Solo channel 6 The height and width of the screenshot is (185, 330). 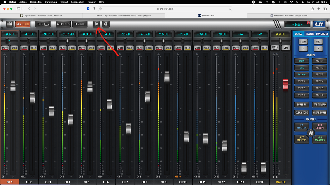coord(110,48)
